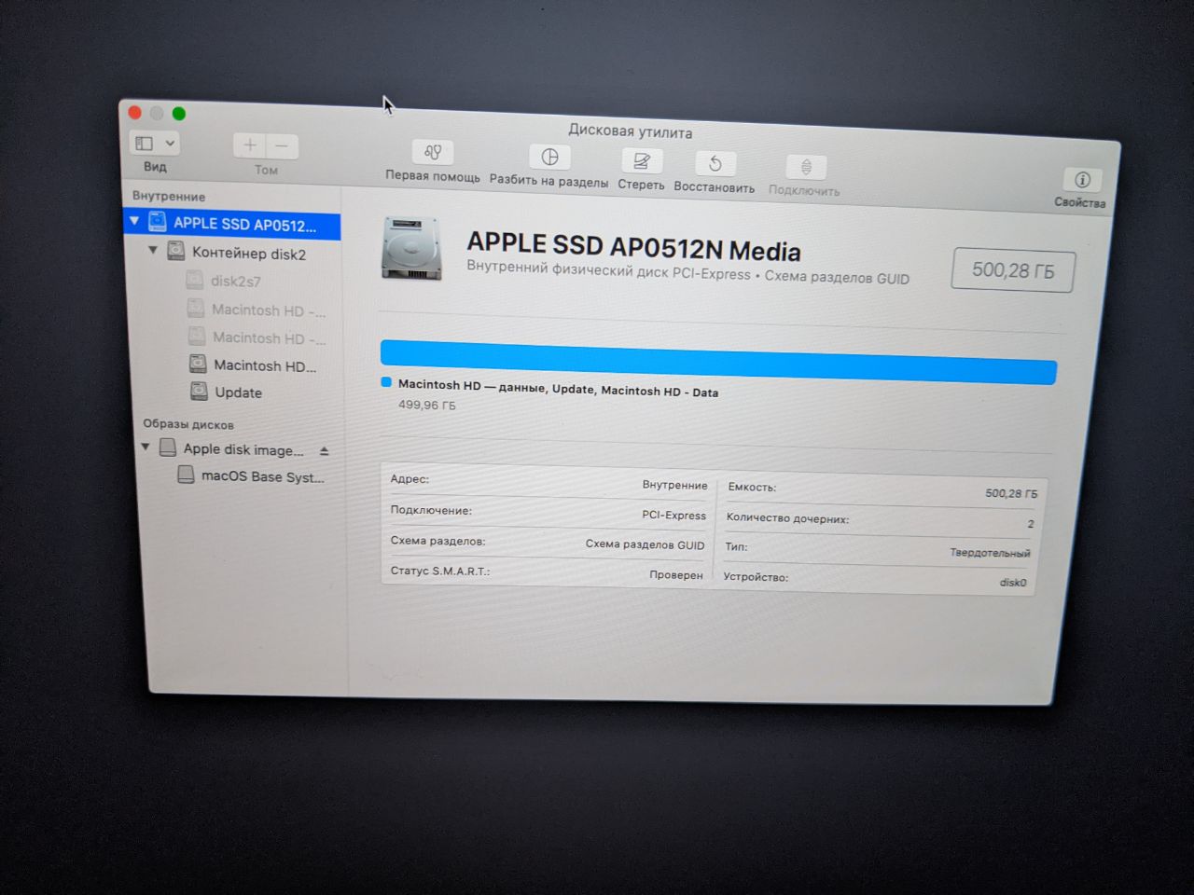Click the Внутренние sidebar section header

[x=169, y=196]
